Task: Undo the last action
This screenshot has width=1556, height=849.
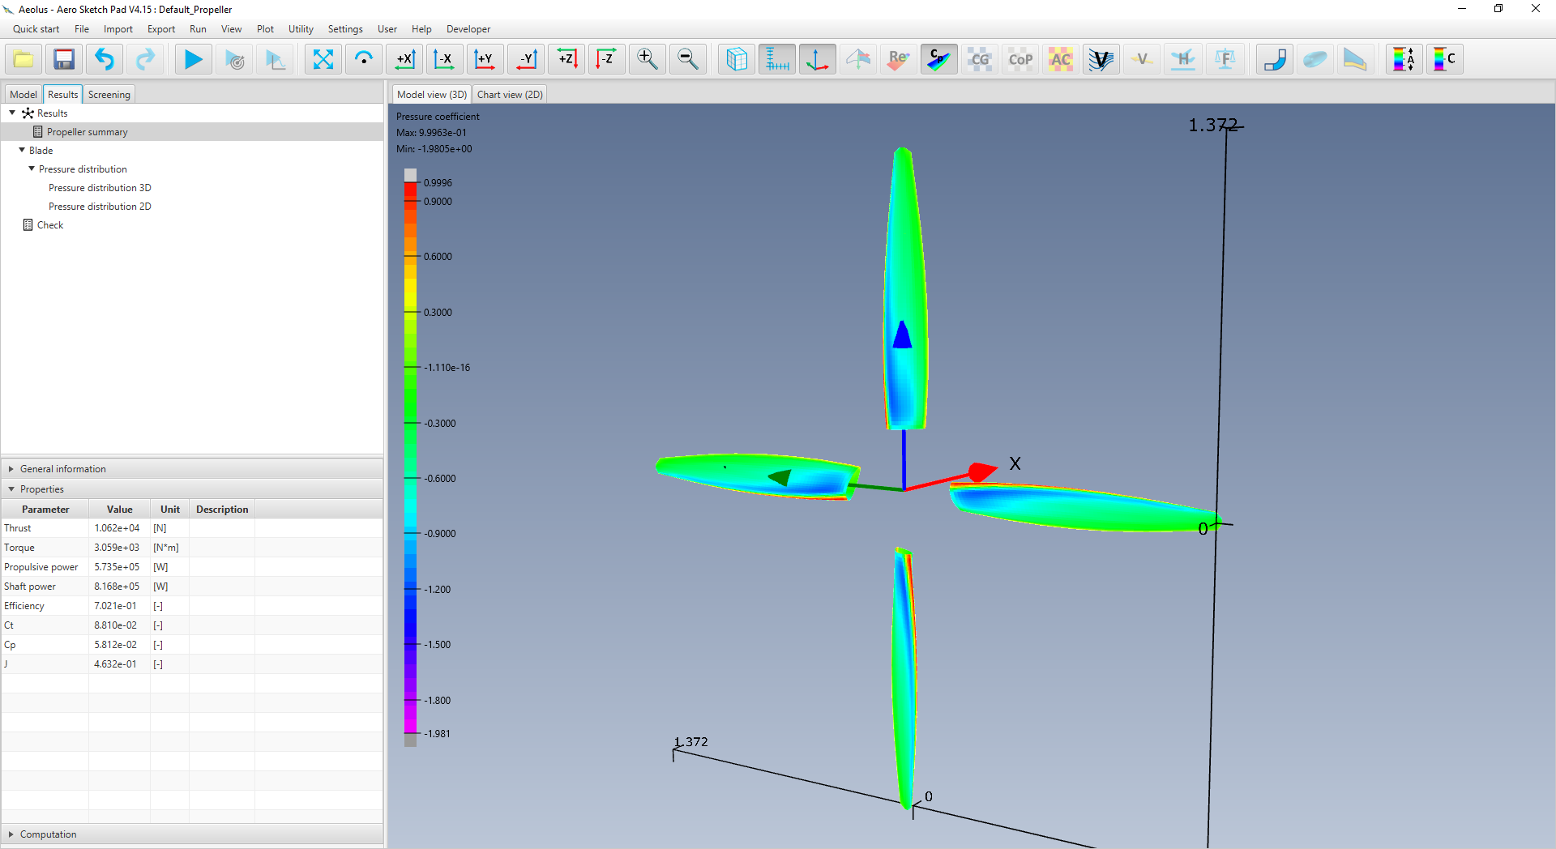Action: click(104, 59)
